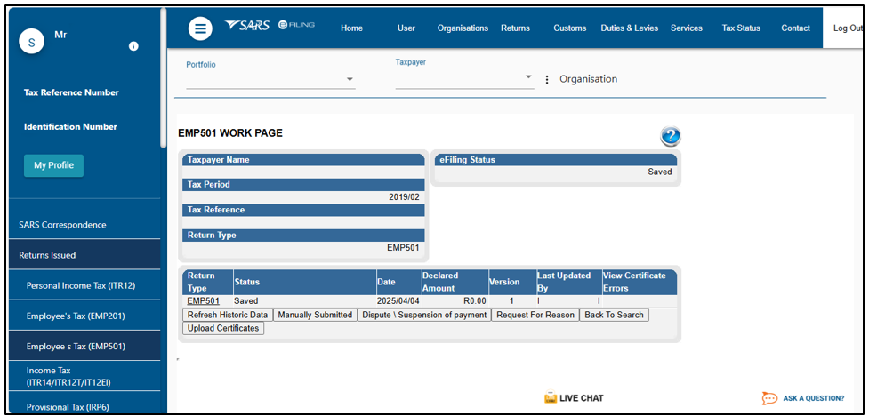Click Manually Submitted button

pos(315,316)
